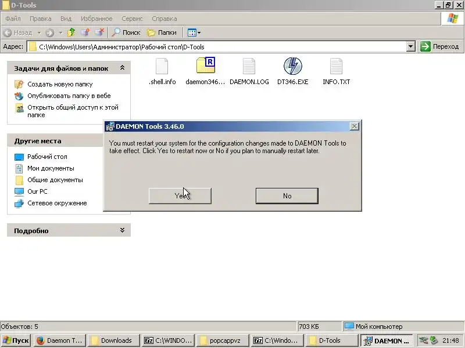Click the Back (Назад) arrow button

(18, 32)
